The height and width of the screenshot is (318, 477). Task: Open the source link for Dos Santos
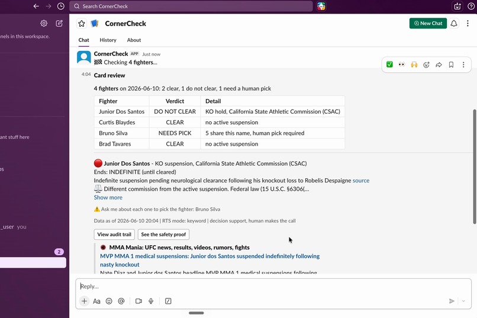click(x=361, y=181)
